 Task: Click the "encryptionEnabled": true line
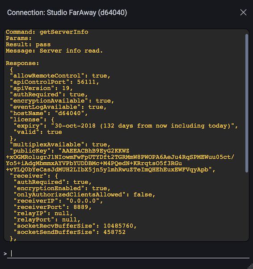coord(62,189)
